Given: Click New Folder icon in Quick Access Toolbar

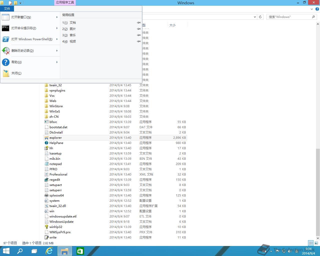Looking at the screenshot, I should coord(15,3).
